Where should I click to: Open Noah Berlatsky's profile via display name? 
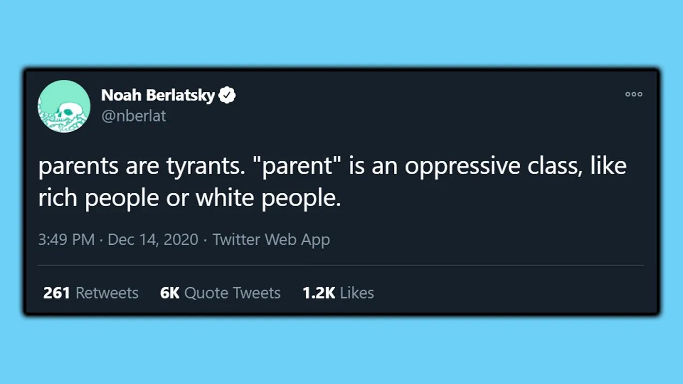(158, 95)
